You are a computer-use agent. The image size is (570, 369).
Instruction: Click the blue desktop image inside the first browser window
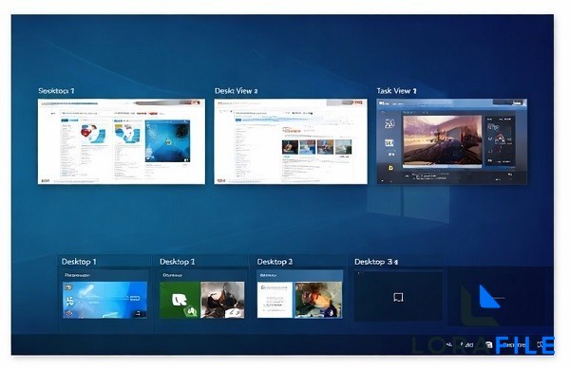coord(167,140)
